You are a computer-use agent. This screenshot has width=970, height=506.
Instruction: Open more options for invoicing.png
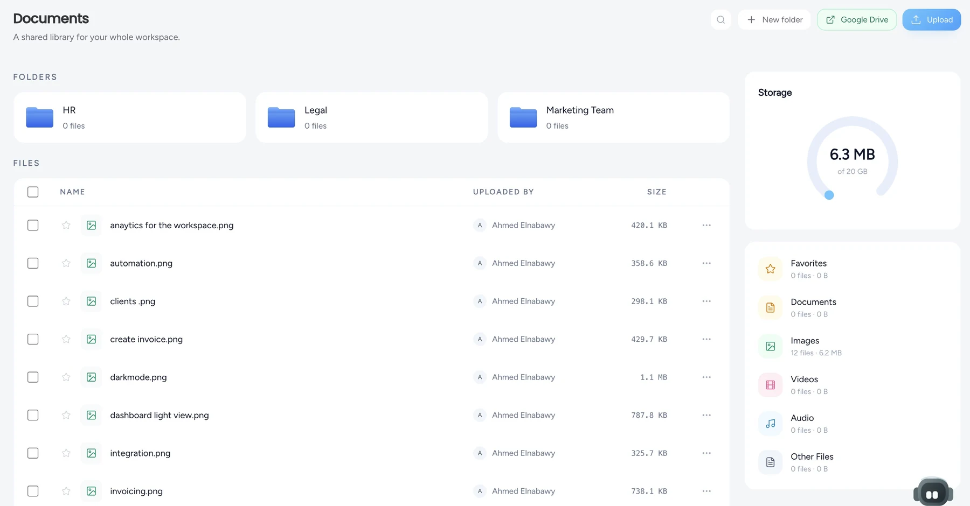click(706, 491)
